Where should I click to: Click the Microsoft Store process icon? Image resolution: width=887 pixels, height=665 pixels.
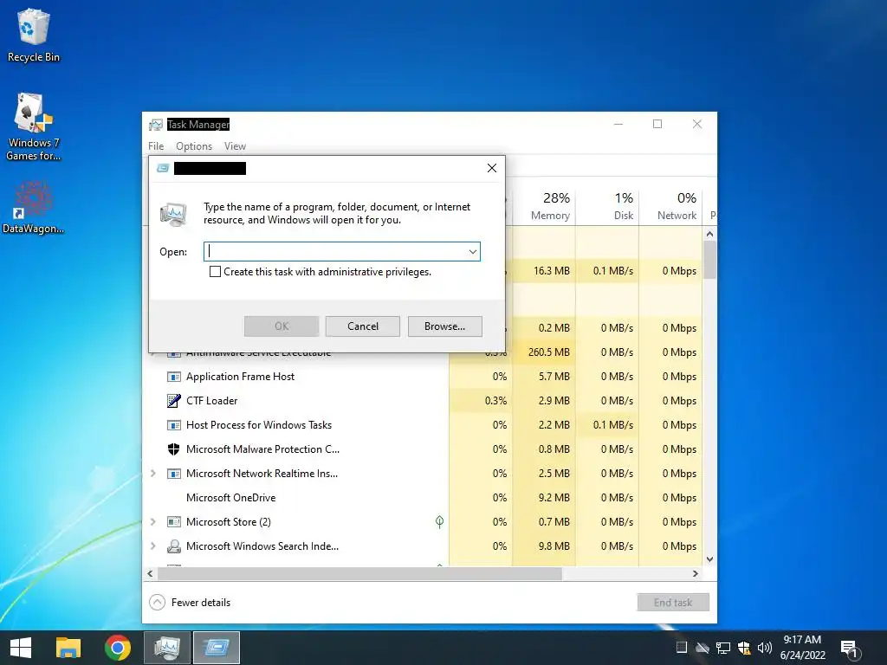(173, 522)
